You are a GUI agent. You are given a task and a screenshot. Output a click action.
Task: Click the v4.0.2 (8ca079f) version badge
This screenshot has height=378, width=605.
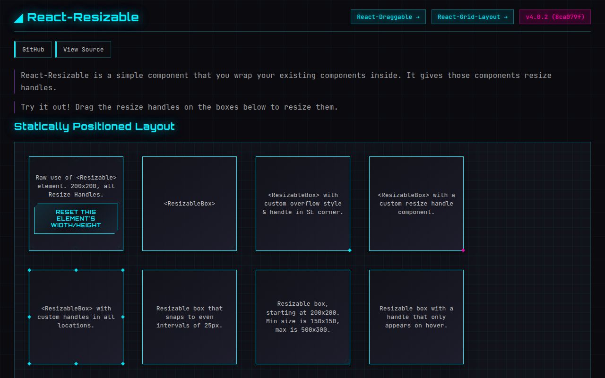coord(555,17)
